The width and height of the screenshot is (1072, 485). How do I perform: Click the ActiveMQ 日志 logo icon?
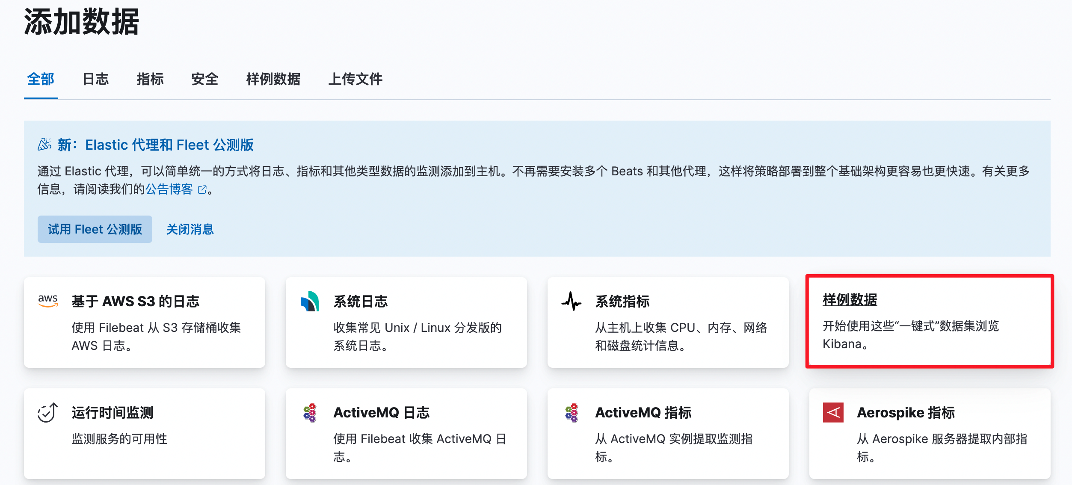pyautogui.click(x=310, y=412)
